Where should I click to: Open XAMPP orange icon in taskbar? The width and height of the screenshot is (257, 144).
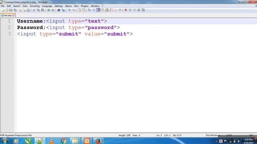[x=87, y=141]
